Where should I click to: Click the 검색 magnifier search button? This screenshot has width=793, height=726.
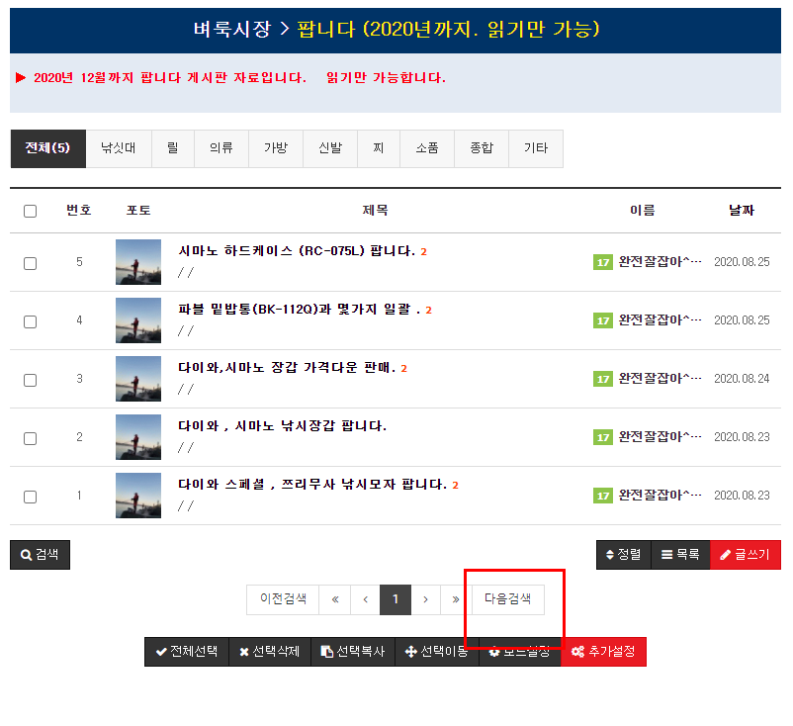click(x=40, y=555)
